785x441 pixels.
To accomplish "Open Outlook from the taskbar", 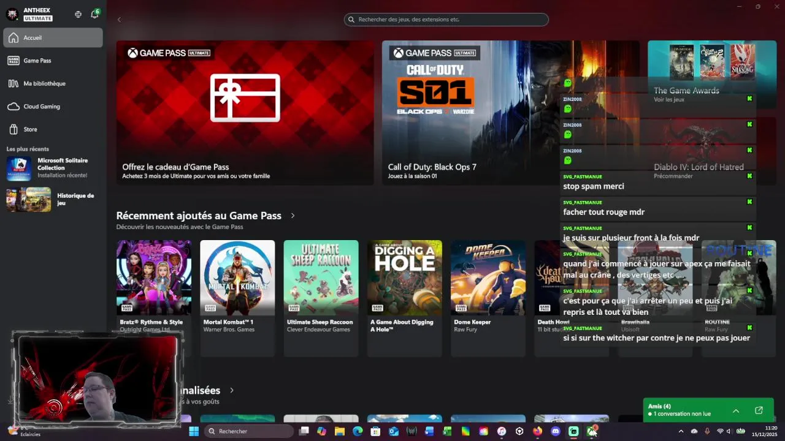I will tap(394, 431).
